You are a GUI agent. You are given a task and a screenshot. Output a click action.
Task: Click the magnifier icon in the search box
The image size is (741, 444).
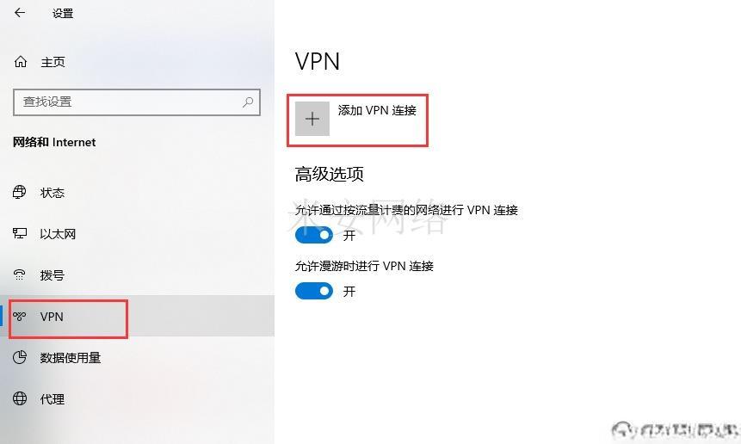(x=248, y=102)
